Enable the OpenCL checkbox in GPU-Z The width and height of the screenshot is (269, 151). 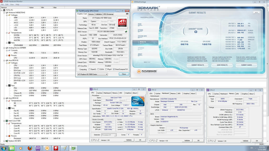pyautogui.click(x=89, y=69)
